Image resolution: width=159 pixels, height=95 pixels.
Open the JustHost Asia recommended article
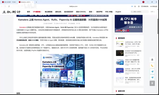tap(133, 43)
